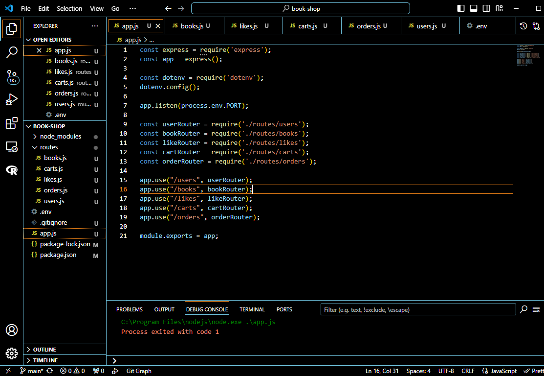544x376 pixels.
Task: Click the remote window icon in status bar
Action: 8,371
